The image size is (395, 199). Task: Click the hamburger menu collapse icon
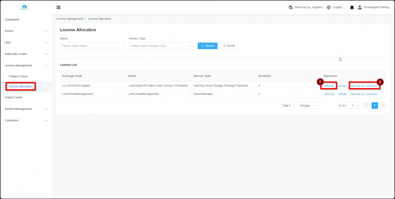pos(58,8)
